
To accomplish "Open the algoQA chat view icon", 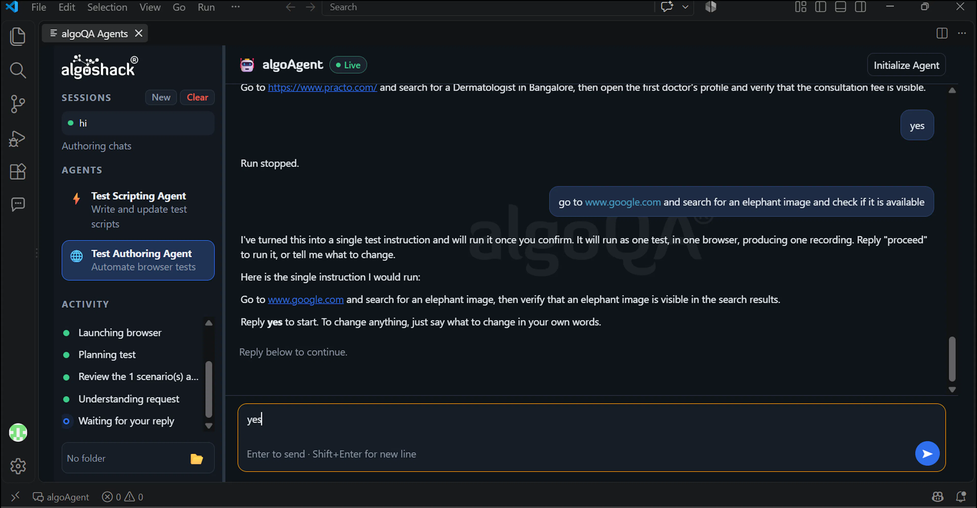I will (x=18, y=204).
